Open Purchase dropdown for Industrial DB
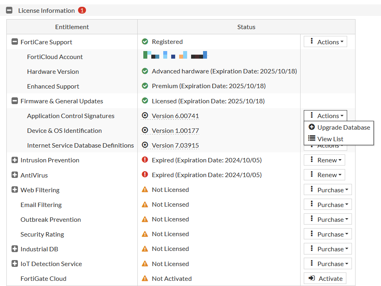The height and width of the screenshot is (286, 381). click(328, 249)
